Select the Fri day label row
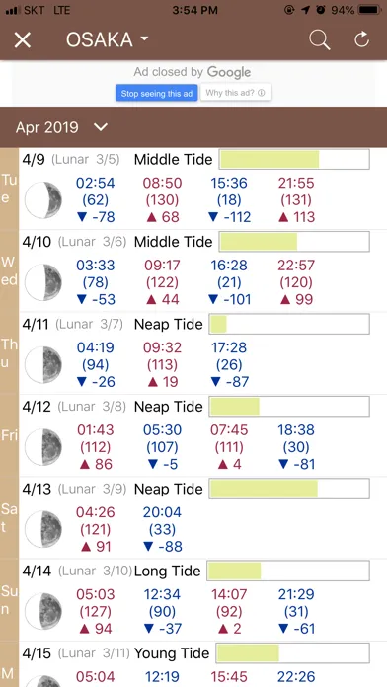Screen dimensions: 387x687 [x=9, y=435]
